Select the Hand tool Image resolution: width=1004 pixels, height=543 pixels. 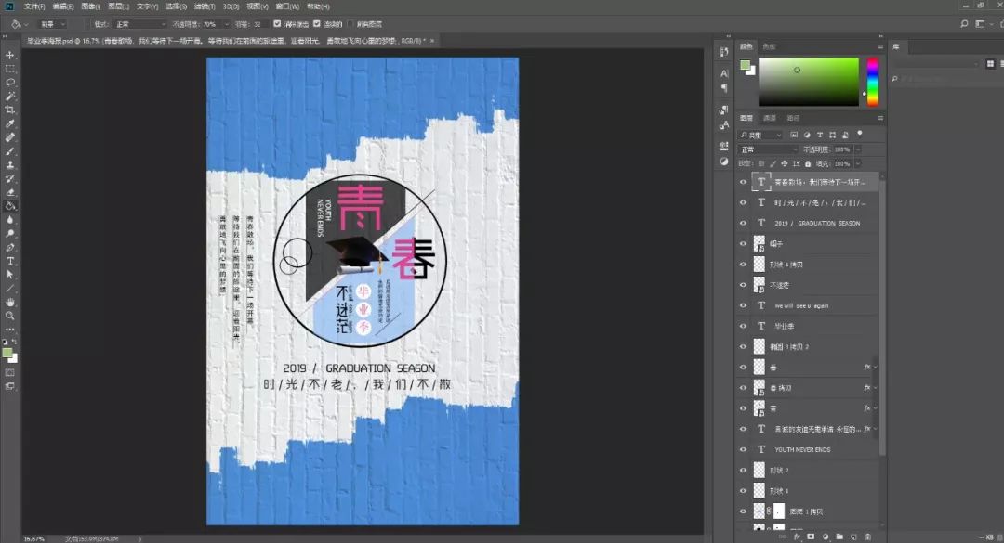tap(9, 302)
